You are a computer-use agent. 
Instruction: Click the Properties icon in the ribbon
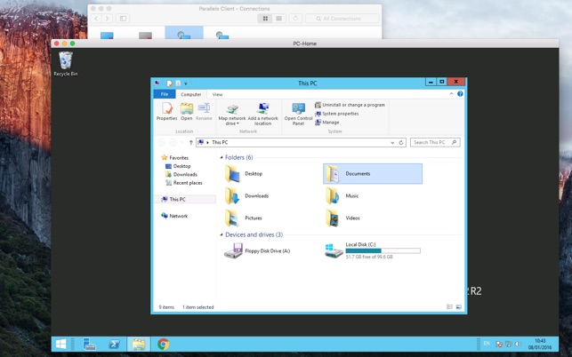pyautogui.click(x=166, y=111)
